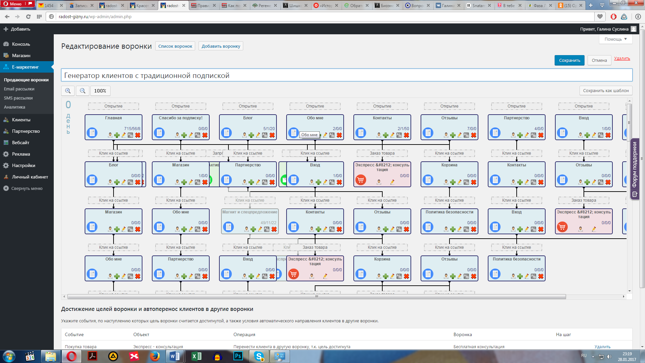Click the red cart icon in Экспресс консультация block
The image size is (645, 363).
click(x=360, y=180)
